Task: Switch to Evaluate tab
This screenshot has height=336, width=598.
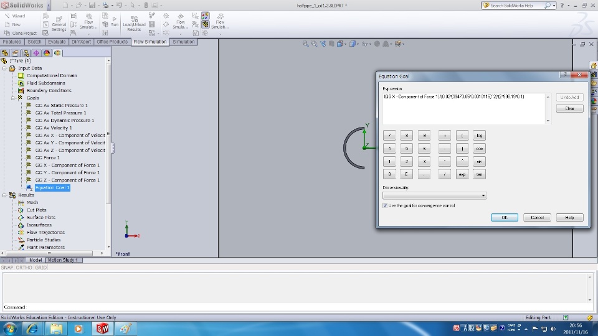Action: [57, 42]
